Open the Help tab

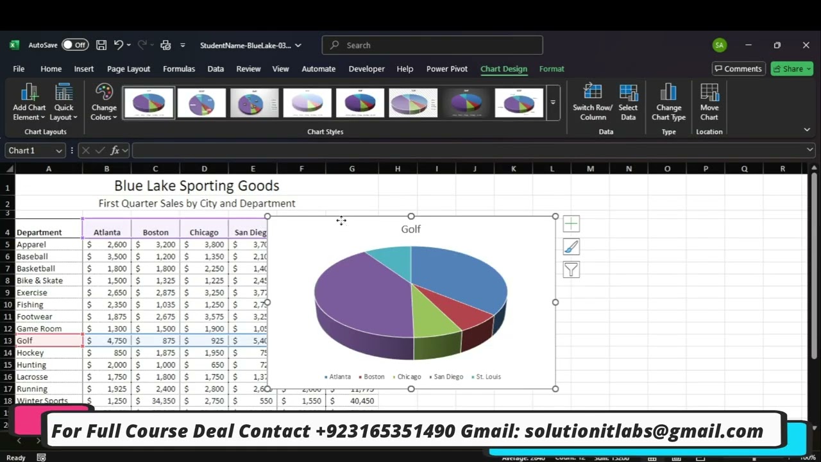click(405, 69)
